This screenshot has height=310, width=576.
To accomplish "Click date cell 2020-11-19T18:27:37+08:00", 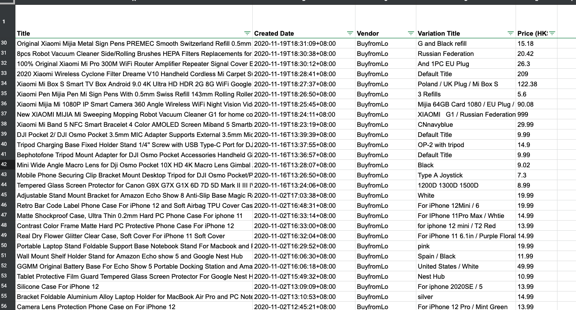I will pos(304,84).
